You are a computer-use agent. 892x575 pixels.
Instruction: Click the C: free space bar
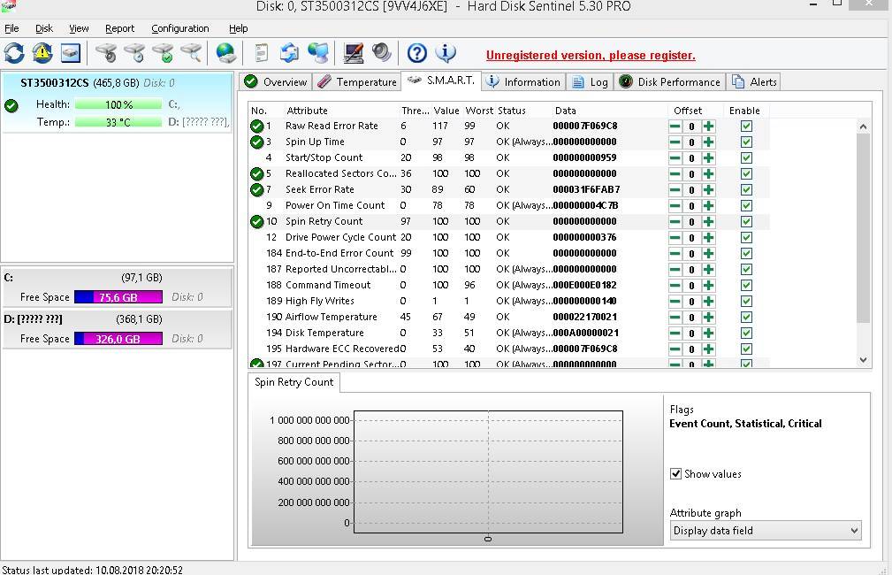click(x=118, y=297)
